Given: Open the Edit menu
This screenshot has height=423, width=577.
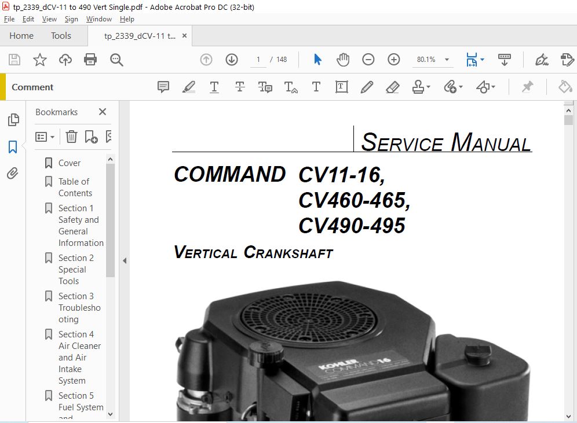Looking at the screenshot, I should pos(28,19).
